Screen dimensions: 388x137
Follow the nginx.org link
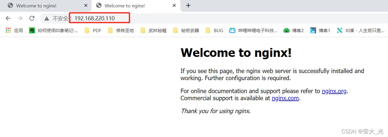coord(334,91)
